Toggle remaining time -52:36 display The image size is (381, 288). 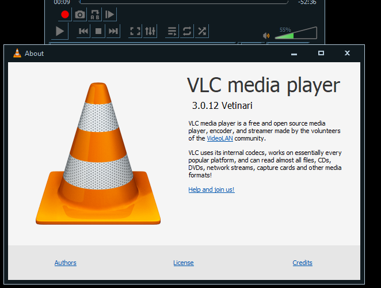307,2
